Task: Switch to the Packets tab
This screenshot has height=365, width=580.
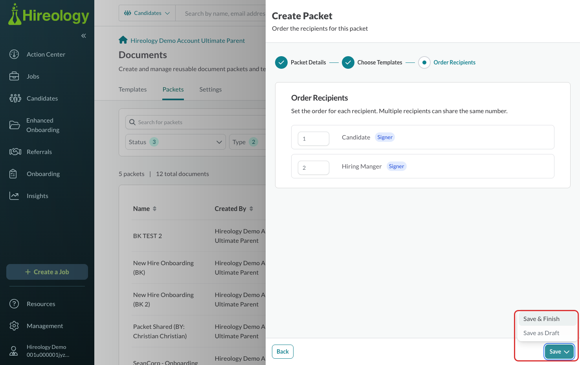Action: coord(173,90)
